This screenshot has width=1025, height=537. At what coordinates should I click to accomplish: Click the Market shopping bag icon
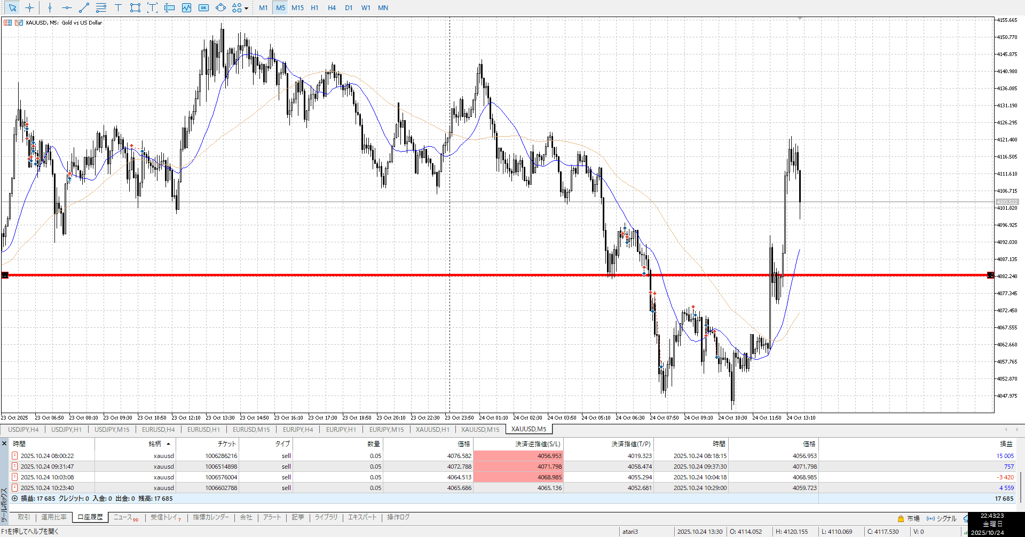pyautogui.click(x=901, y=518)
